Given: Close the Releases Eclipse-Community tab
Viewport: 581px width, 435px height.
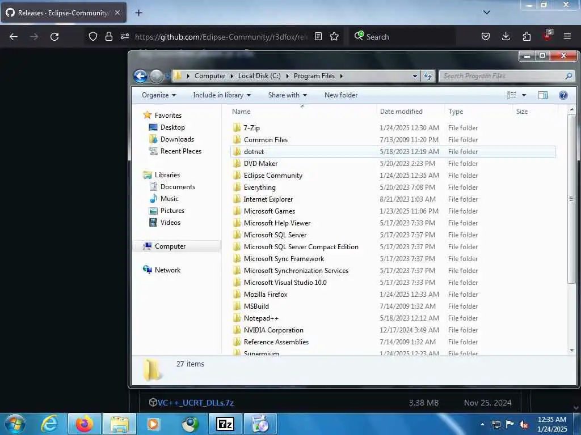Looking at the screenshot, I should click(117, 12).
